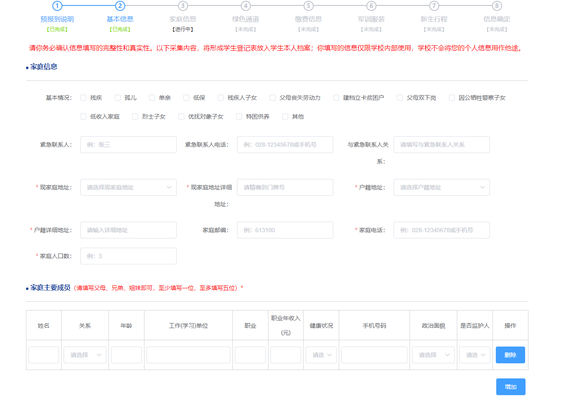Select the 是否监护人 dropdown in table

coord(475,355)
